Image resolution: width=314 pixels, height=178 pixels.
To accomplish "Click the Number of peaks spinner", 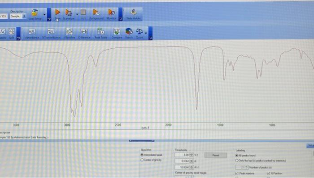I will click(247, 167).
